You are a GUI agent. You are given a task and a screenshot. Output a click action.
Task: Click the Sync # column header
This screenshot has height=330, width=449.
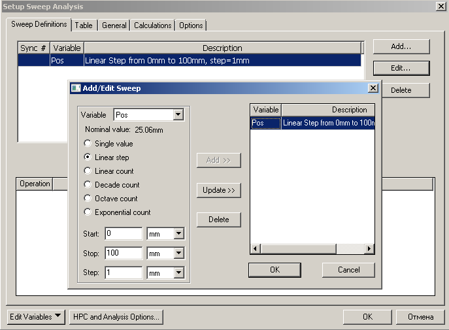pos(33,48)
